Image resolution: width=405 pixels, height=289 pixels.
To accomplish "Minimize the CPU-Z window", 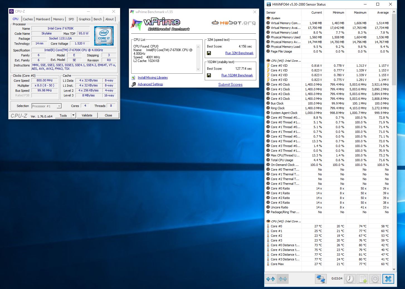I will point(88,11).
